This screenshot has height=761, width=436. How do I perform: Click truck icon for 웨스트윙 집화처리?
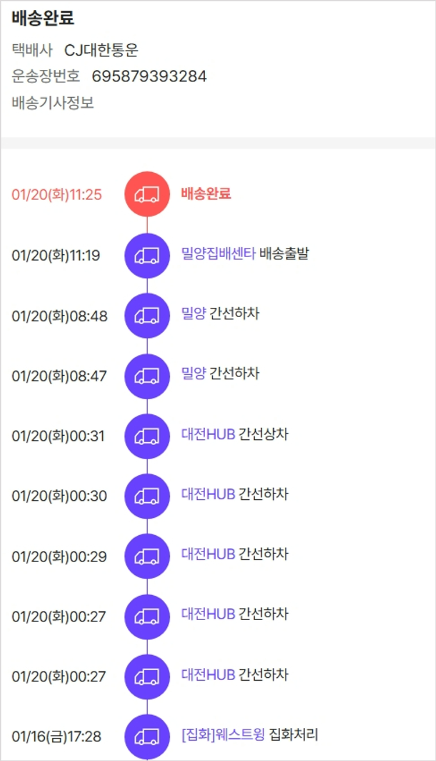tap(147, 737)
